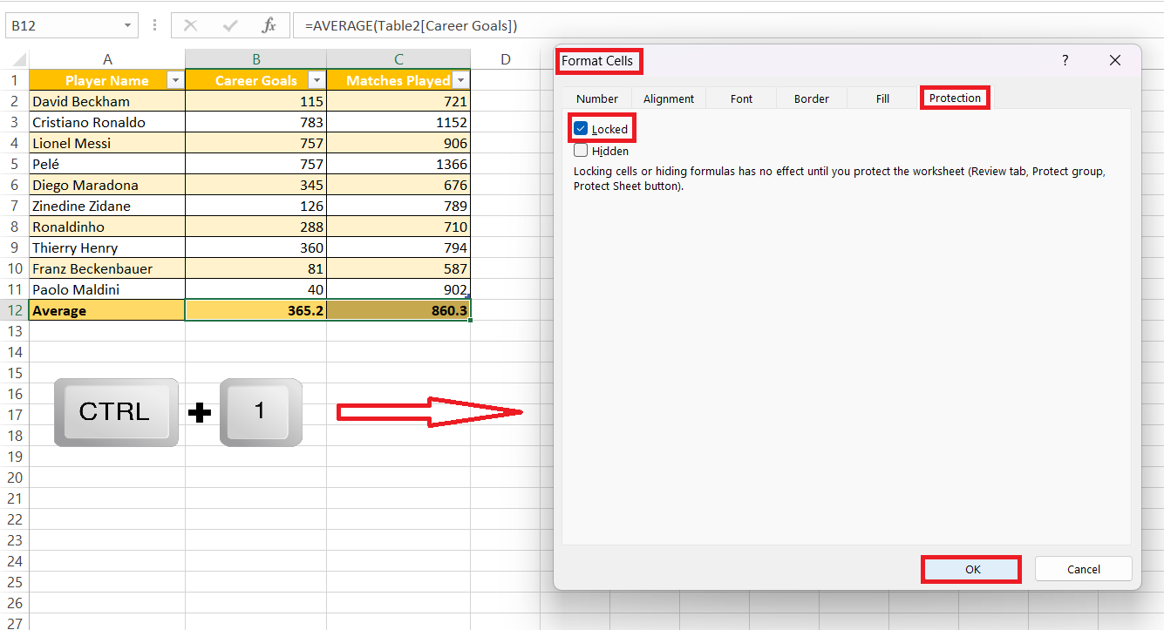This screenshot has width=1164, height=630.
Task: Switch to the Font tab
Action: click(741, 98)
